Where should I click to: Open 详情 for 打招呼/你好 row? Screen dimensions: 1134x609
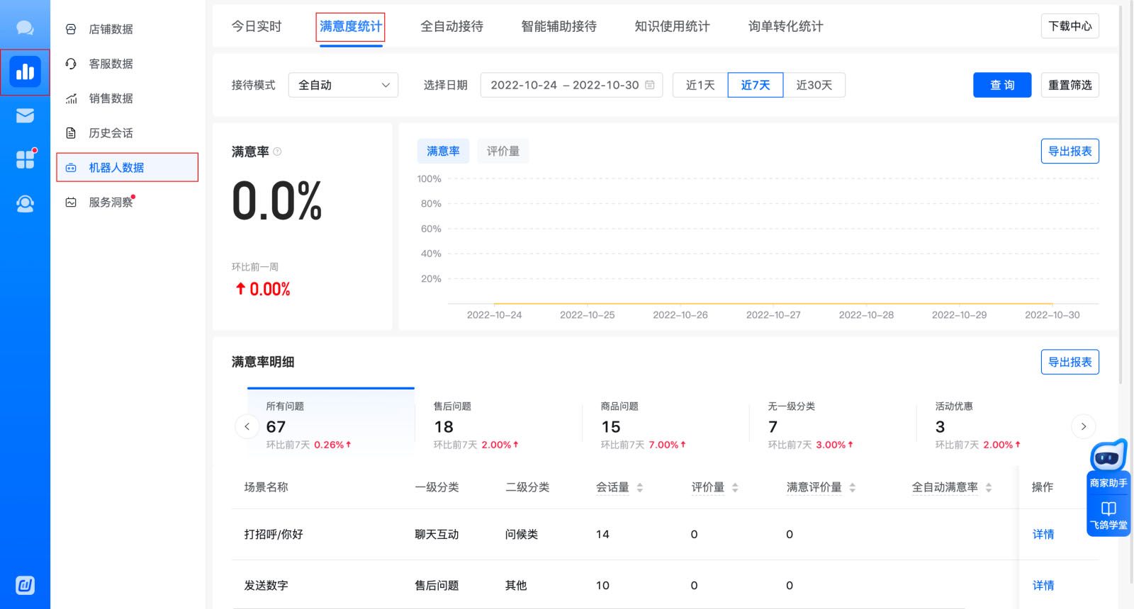coord(1043,534)
